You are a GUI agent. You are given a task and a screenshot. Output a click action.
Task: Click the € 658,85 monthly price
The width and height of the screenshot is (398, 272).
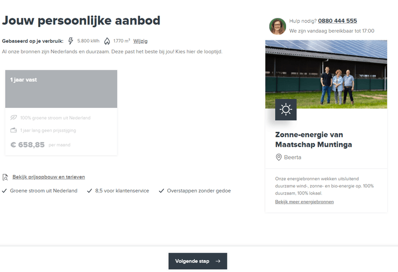pyautogui.click(x=28, y=145)
